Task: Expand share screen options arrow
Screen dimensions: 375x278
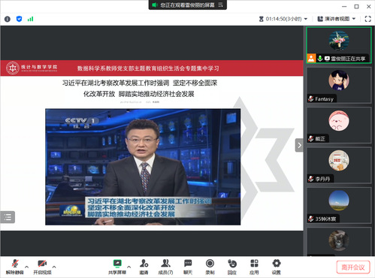Action: [x=129, y=267]
